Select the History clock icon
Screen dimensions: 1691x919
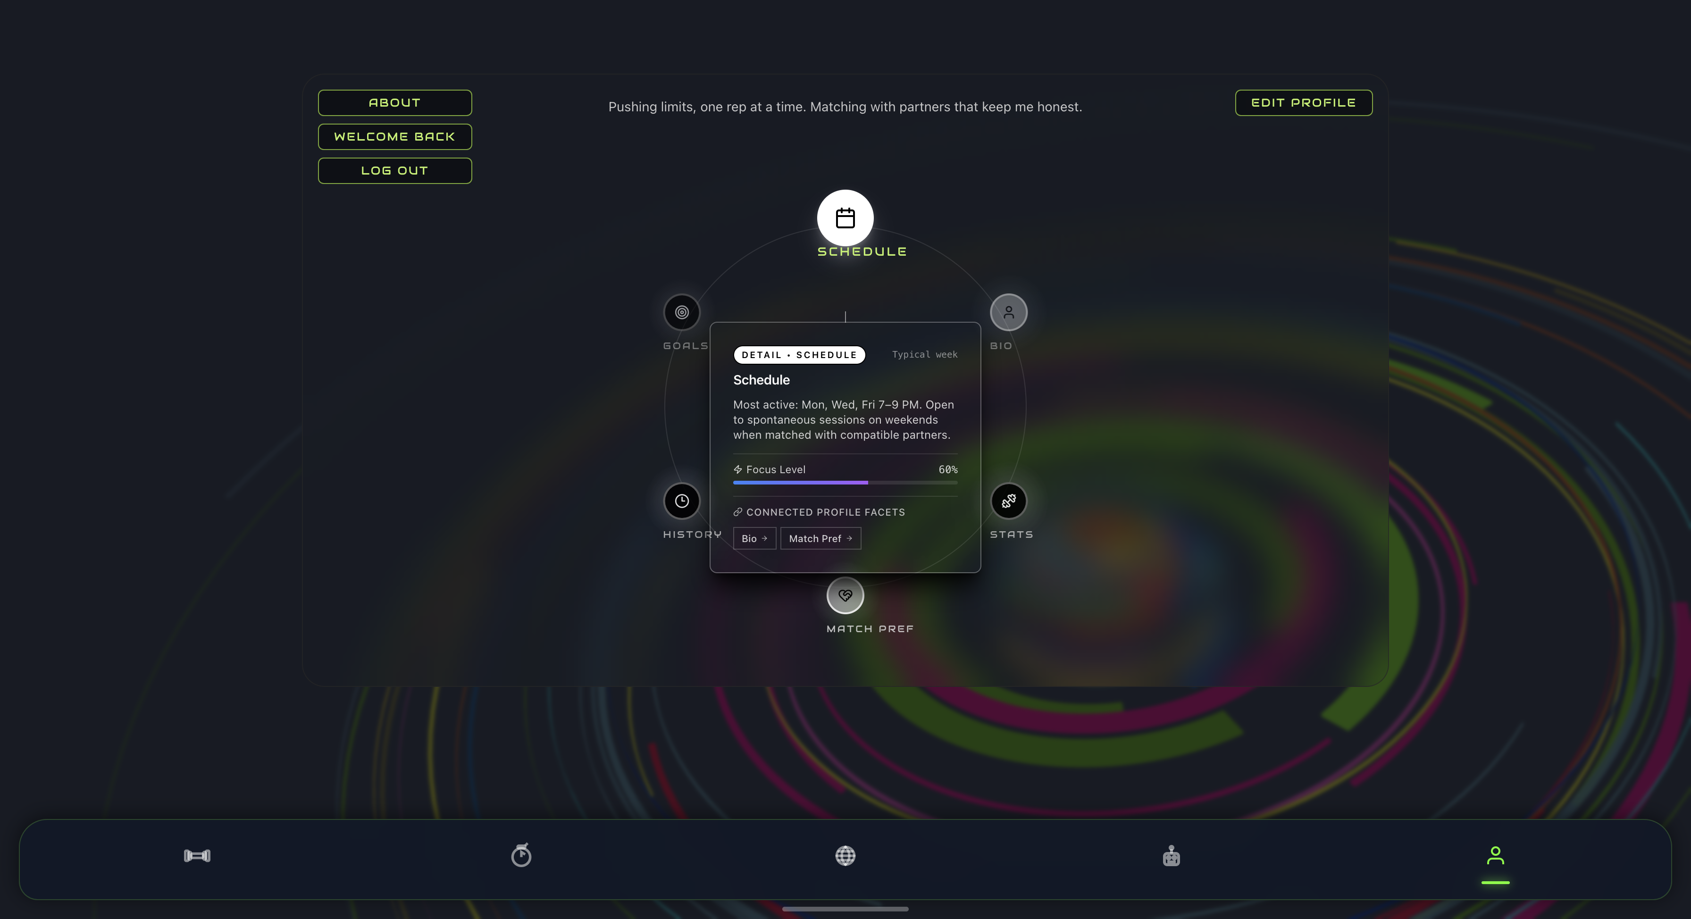coord(681,501)
